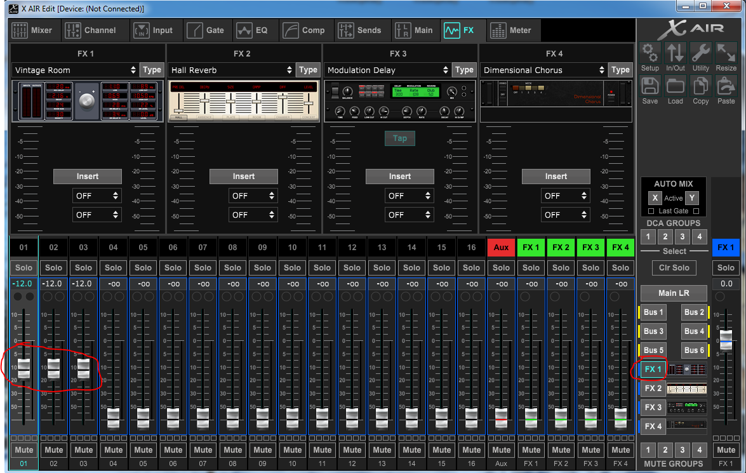The image size is (746, 473).
Task: Open the Utility wrench icon
Action: click(700, 53)
